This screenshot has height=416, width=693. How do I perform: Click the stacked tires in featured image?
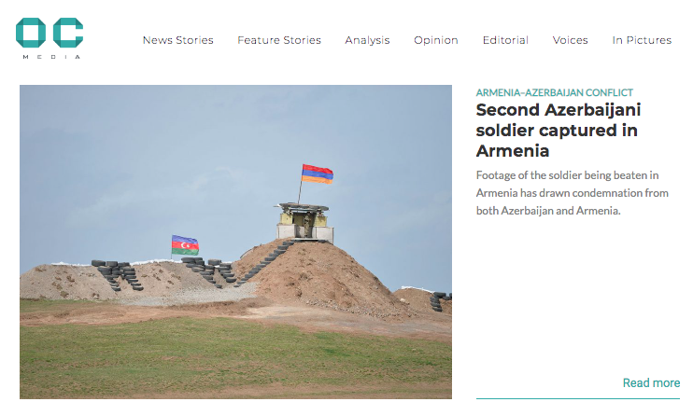tap(117, 274)
